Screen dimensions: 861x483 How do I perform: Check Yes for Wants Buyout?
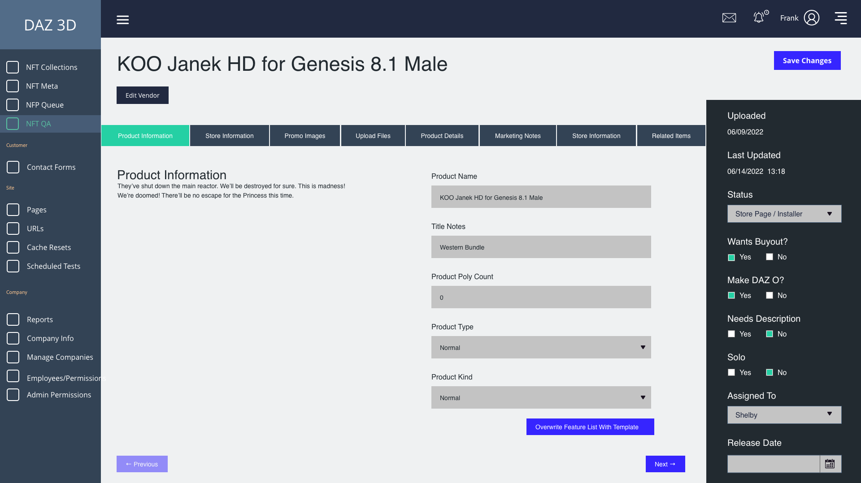(731, 257)
